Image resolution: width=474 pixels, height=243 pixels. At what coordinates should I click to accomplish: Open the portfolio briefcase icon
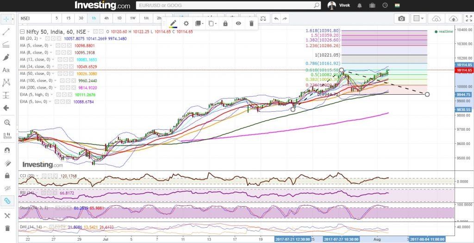click(x=372, y=6)
